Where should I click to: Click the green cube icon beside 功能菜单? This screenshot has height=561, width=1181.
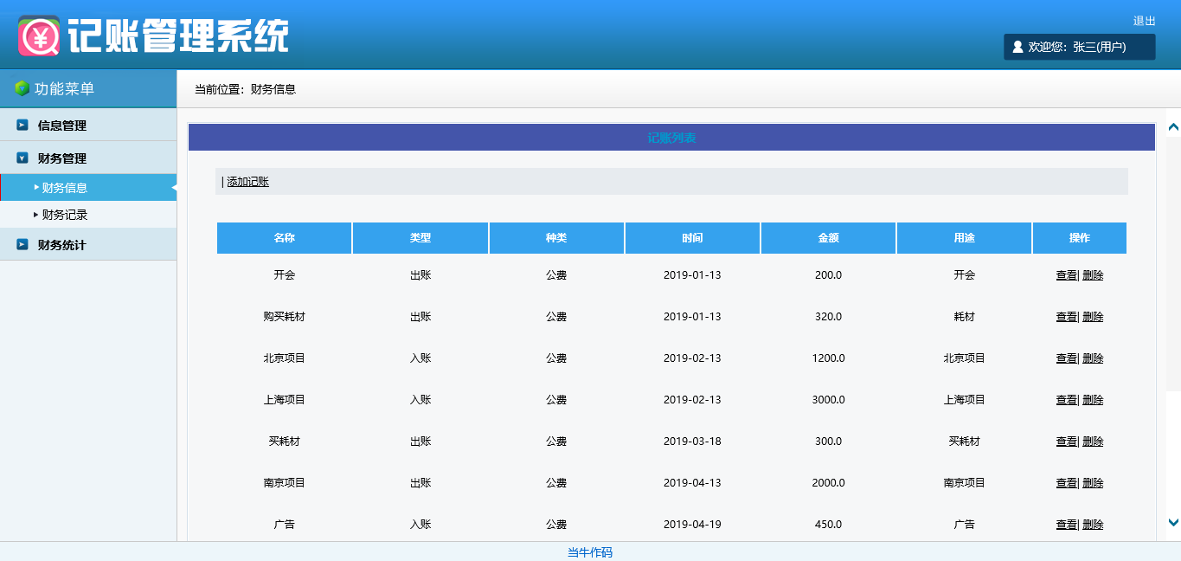(x=22, y=88)
